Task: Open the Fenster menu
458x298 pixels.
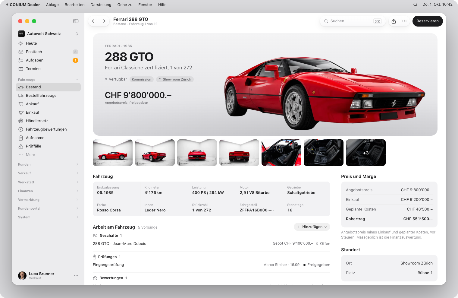Action: click(x=145, y=5)
